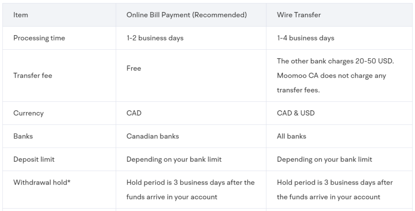Viewport: 415px width, 211px height.
Task: Select the Banks row label
Action: click(x=23, y=136)
